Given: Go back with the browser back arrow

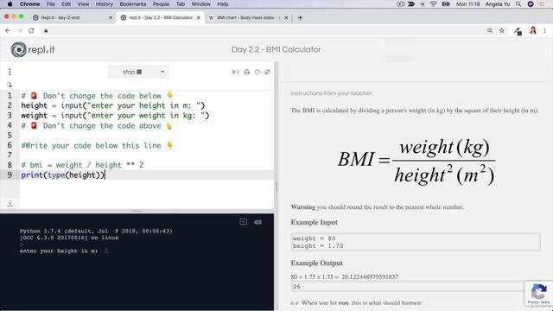Looking at the screenshot, I should click(x=8, y=31).
